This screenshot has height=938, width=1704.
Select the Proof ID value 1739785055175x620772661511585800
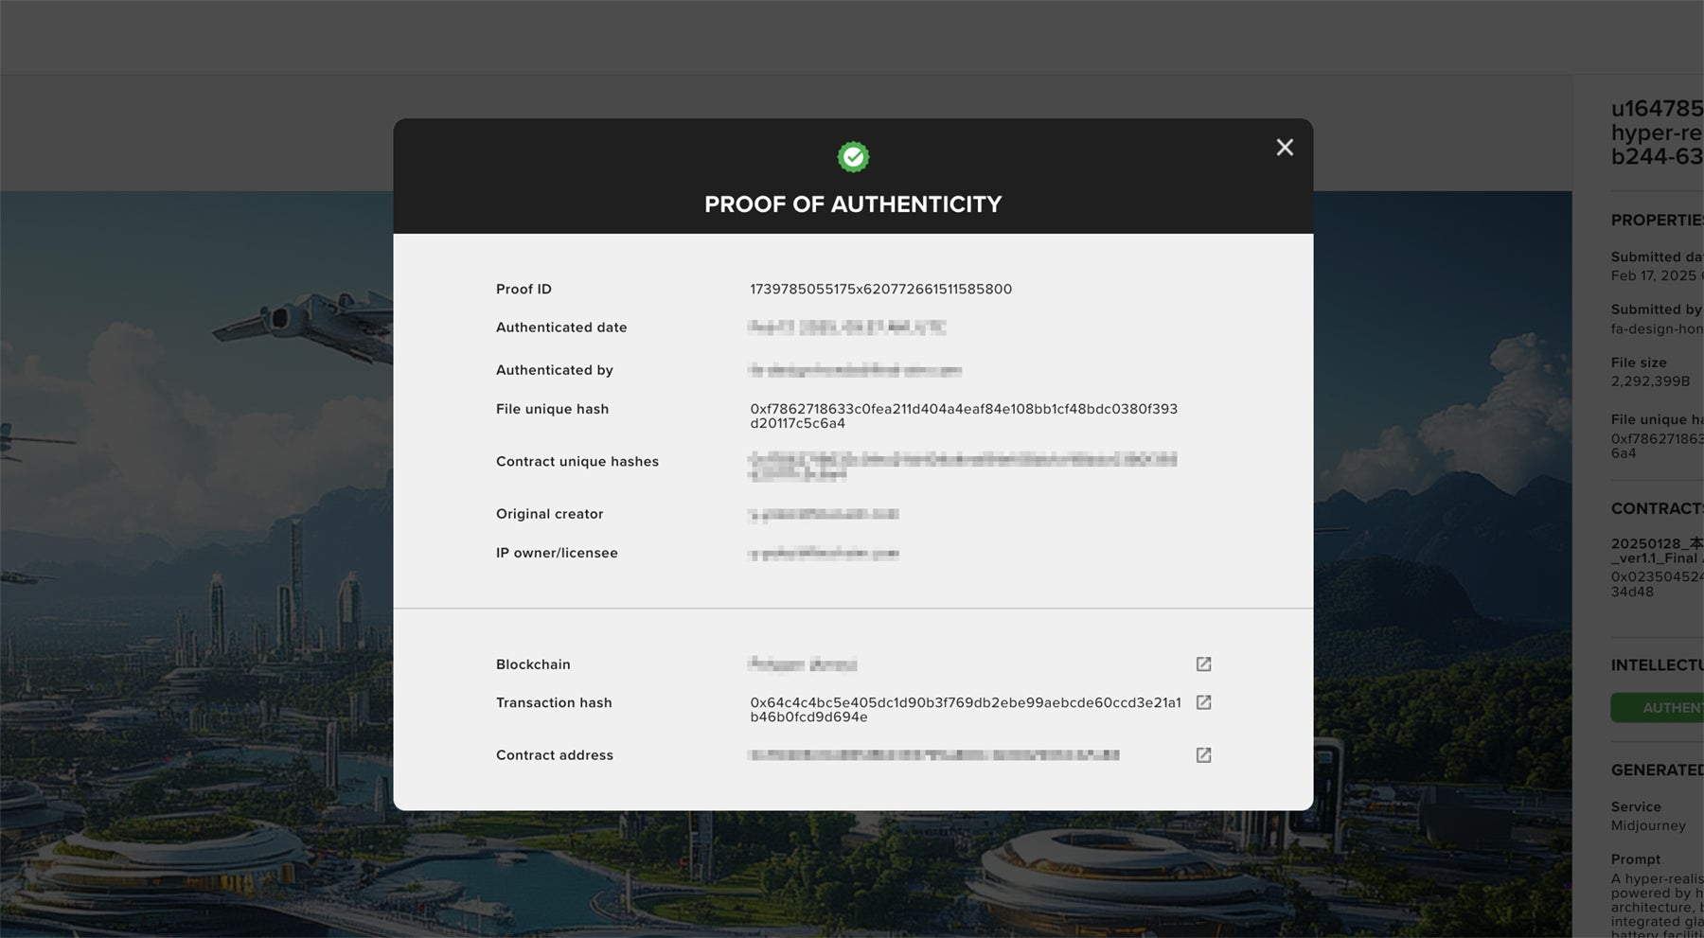(x=880, y=290)
